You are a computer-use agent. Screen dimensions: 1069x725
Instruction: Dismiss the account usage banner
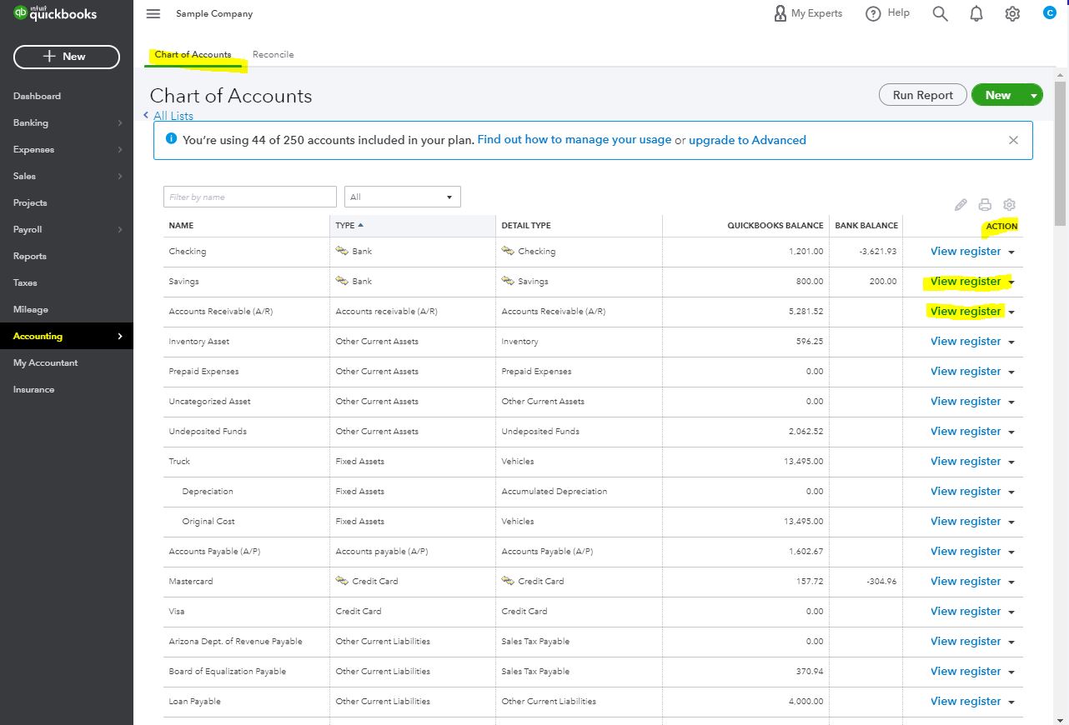pos(1013,140)
